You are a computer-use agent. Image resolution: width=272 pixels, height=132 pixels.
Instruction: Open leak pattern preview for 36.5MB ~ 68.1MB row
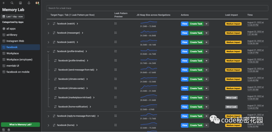click(x=116, y=42)
